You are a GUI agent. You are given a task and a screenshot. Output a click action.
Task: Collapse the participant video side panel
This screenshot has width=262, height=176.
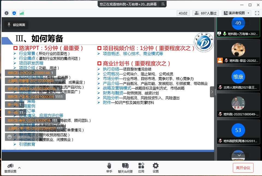(x=212, y=92)
